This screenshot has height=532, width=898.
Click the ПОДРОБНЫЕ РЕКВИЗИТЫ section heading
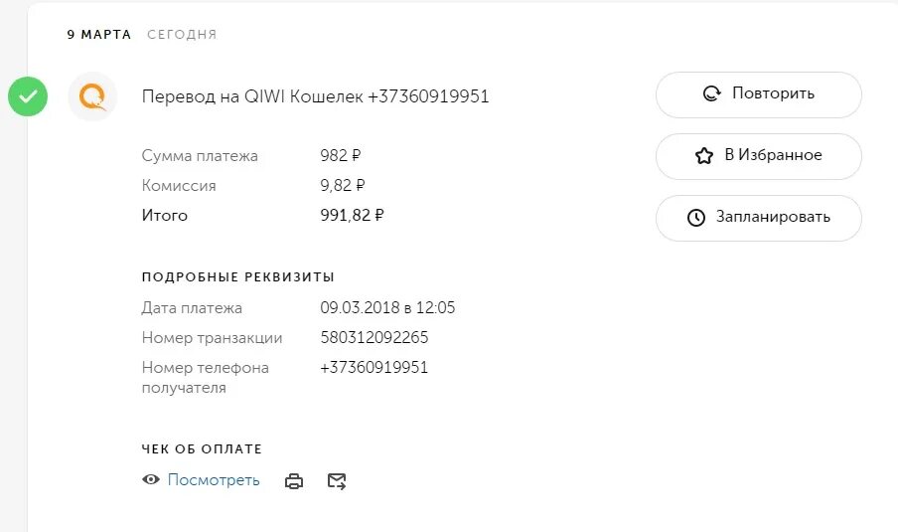coord(237,276)
